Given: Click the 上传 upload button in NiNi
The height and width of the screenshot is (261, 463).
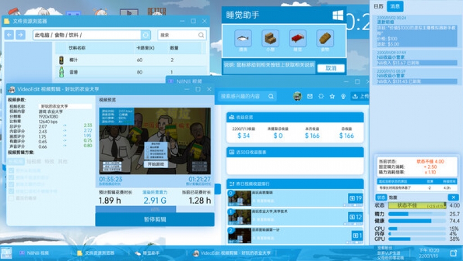Looking at the screenshot, I should pyautogui.click(x=360, y=96).
